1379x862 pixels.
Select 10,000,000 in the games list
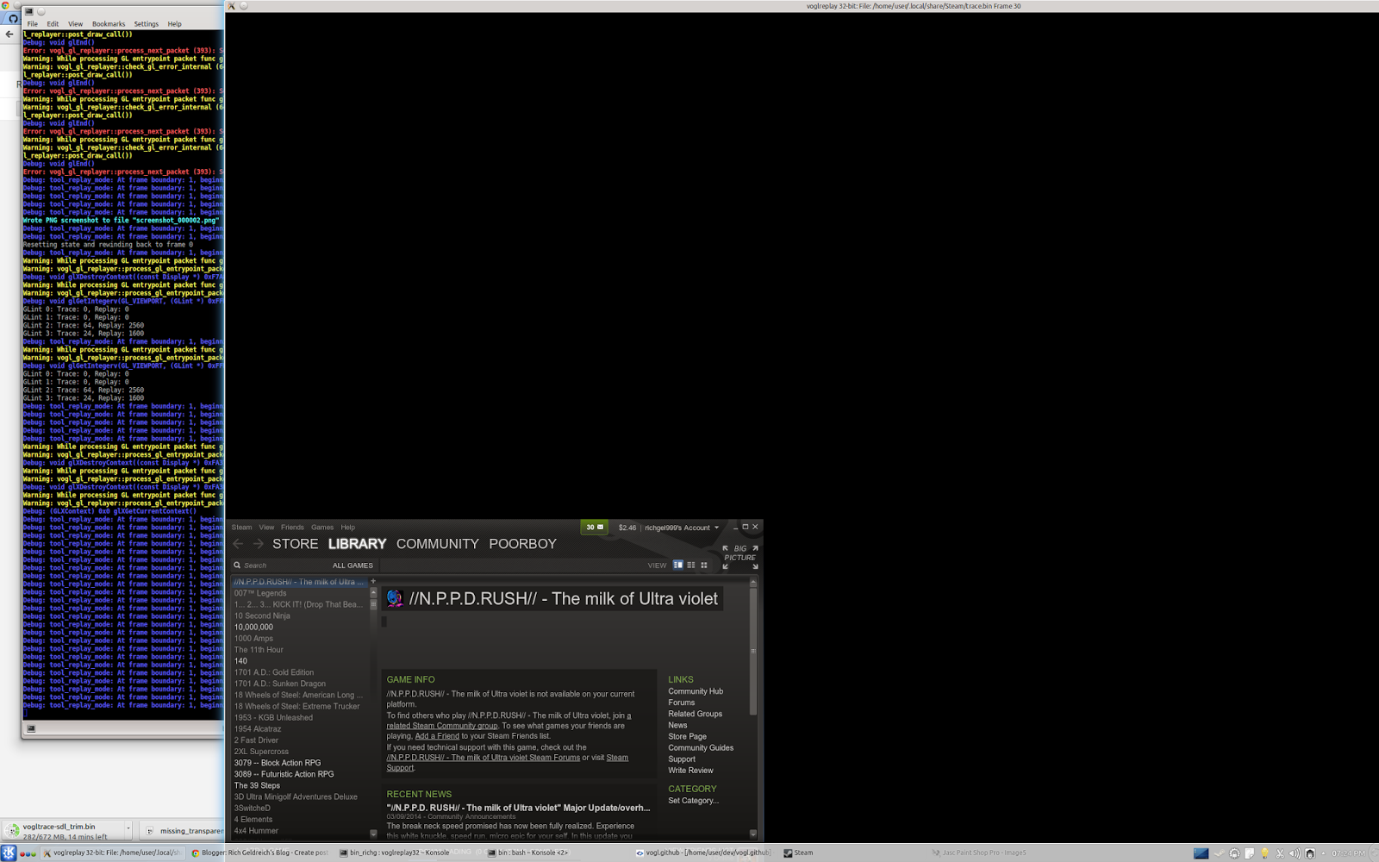click(x=253, y=628)
